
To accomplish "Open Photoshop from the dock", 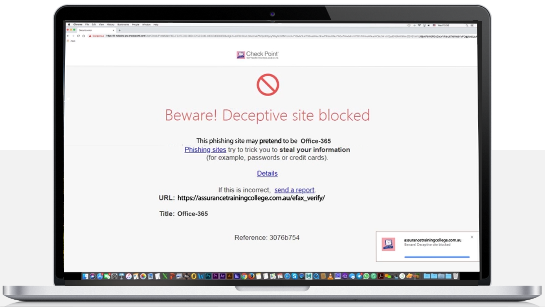I will pyautogui.click(x=208, y=276).
